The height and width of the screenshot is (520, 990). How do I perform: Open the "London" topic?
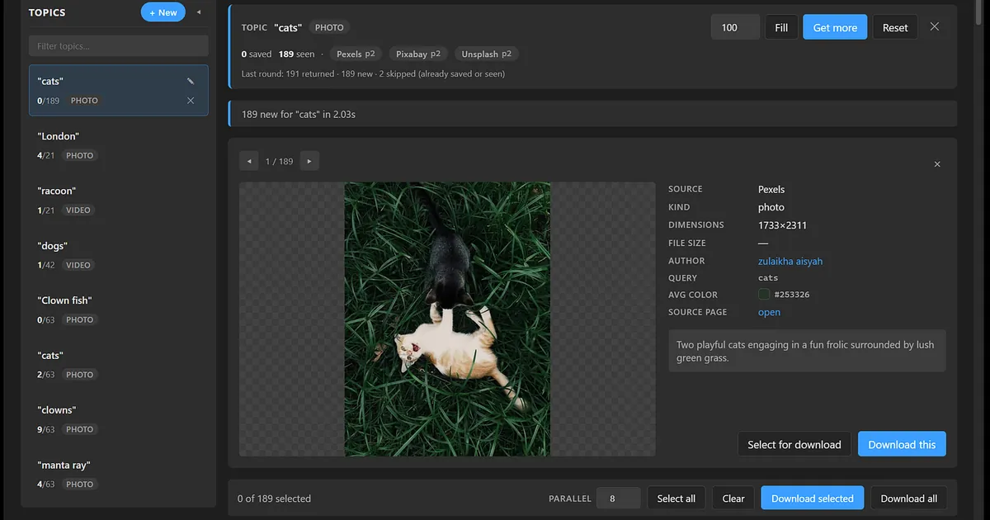pos(119,145)
